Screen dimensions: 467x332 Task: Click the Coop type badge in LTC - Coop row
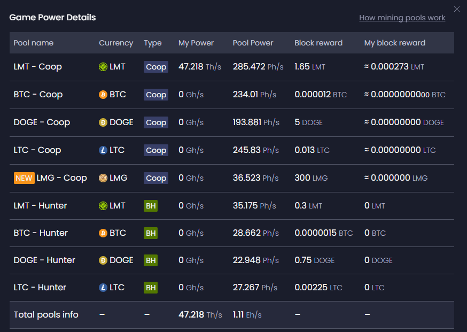point(156,150)
